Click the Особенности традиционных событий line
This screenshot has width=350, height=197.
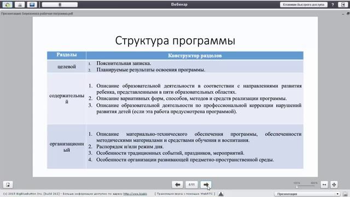coord(170,153)
